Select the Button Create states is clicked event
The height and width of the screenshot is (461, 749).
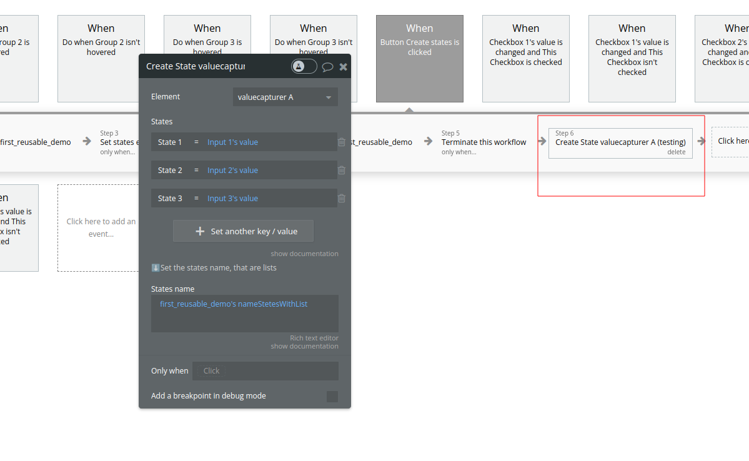pyautogui.click(x=419, y=59)
